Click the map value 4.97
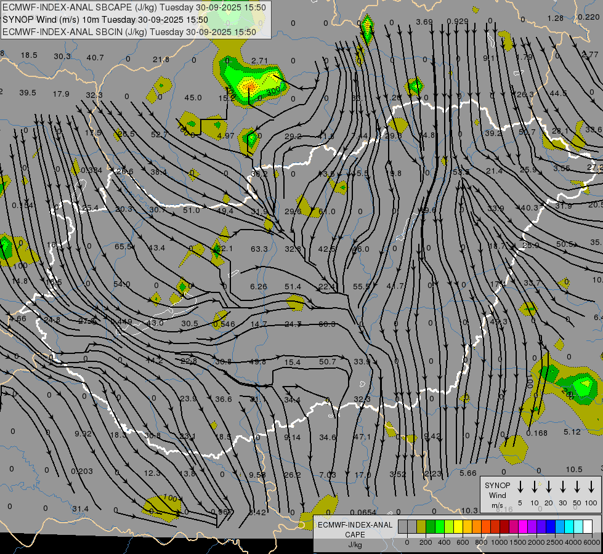 [x=226, y=135]
